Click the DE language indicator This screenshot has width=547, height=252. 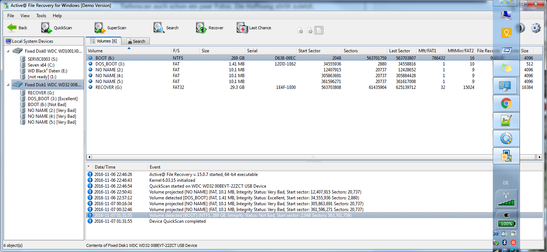[x=506, y=183]
